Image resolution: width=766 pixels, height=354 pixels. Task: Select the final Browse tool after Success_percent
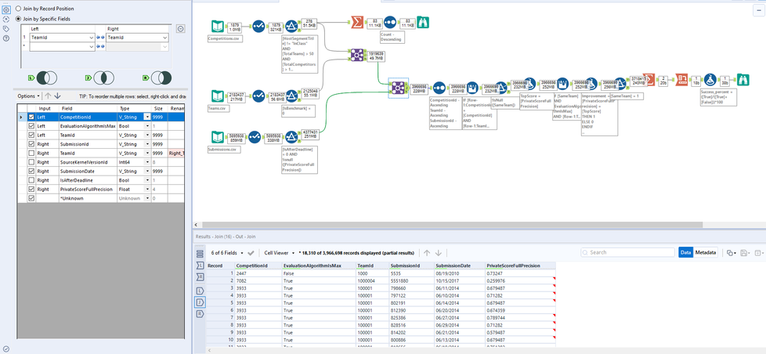click(744, 78)
